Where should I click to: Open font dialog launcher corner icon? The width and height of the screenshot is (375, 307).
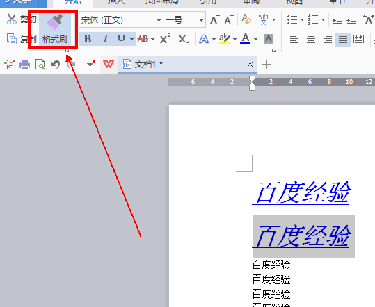274,51
